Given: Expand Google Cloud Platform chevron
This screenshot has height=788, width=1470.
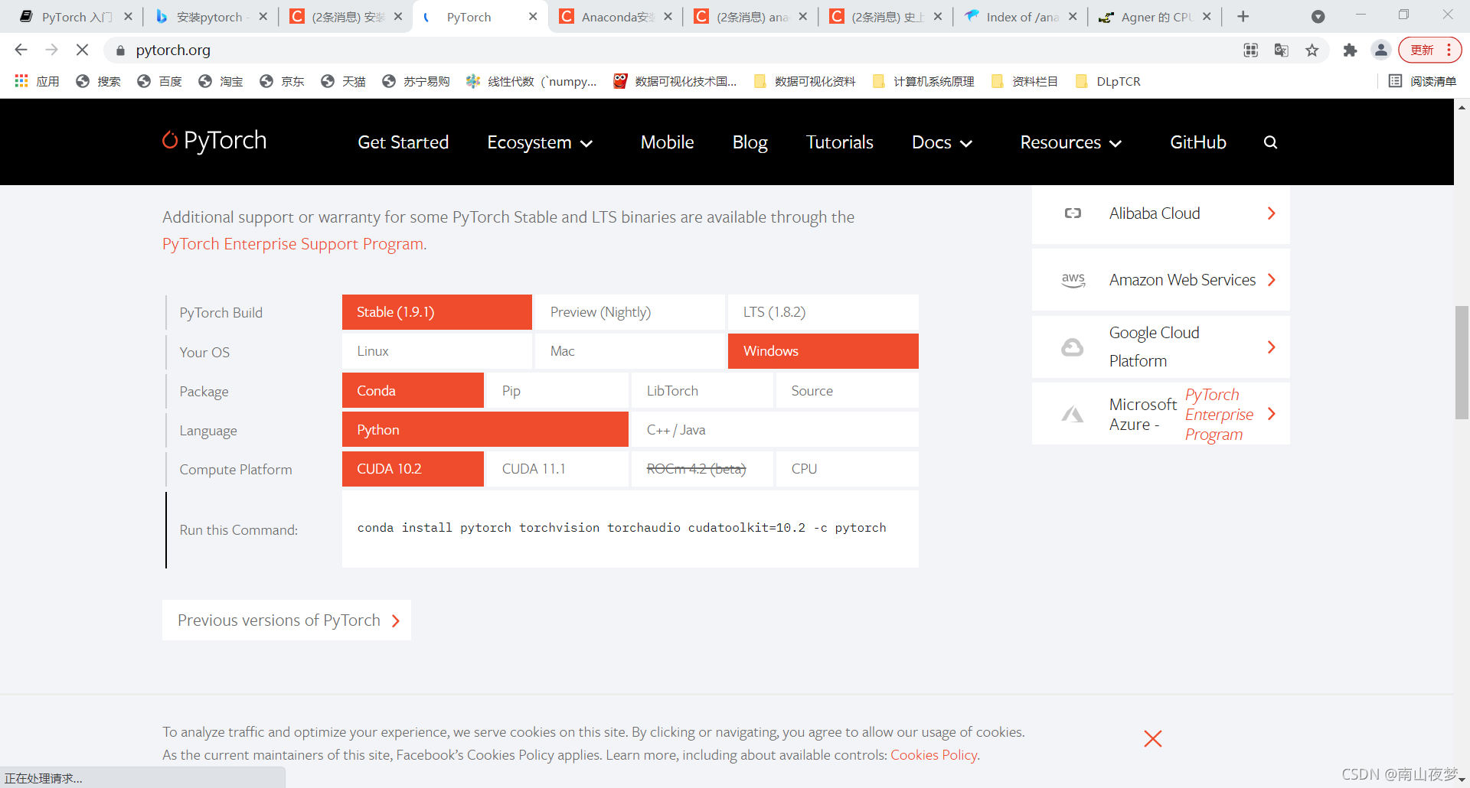Looking at the screenshot, I should pos(1271,347).
